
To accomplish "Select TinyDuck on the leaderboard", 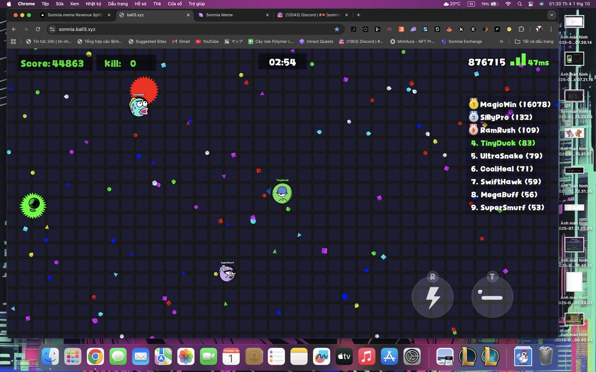I will point(503,143).
